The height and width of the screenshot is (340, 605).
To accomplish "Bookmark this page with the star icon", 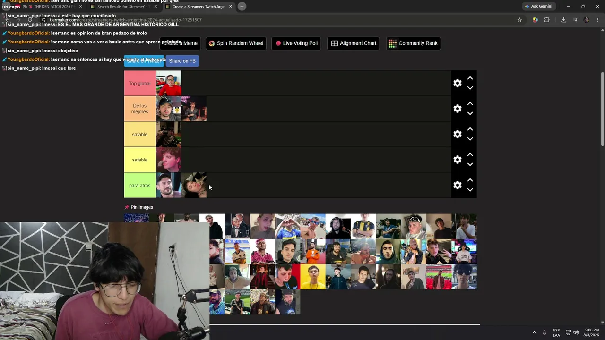I will tap(519, 20).
